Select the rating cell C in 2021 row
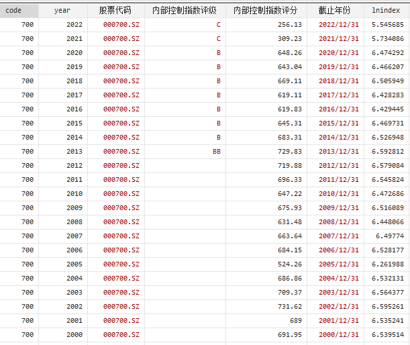410x345 pixels. pos(218,38)
